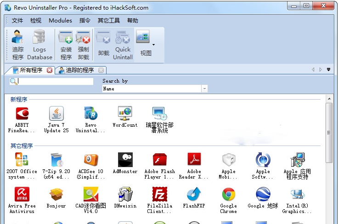Click the 新程序 group header
This screenshot has width=338, height=224.
(x=19, y=99)
